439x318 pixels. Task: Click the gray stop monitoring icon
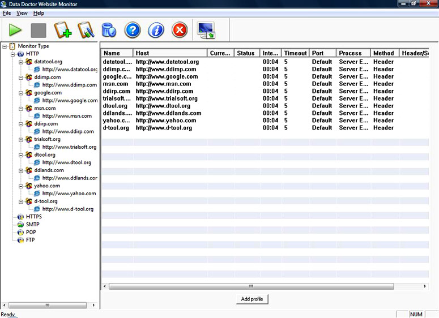(39, 30)
